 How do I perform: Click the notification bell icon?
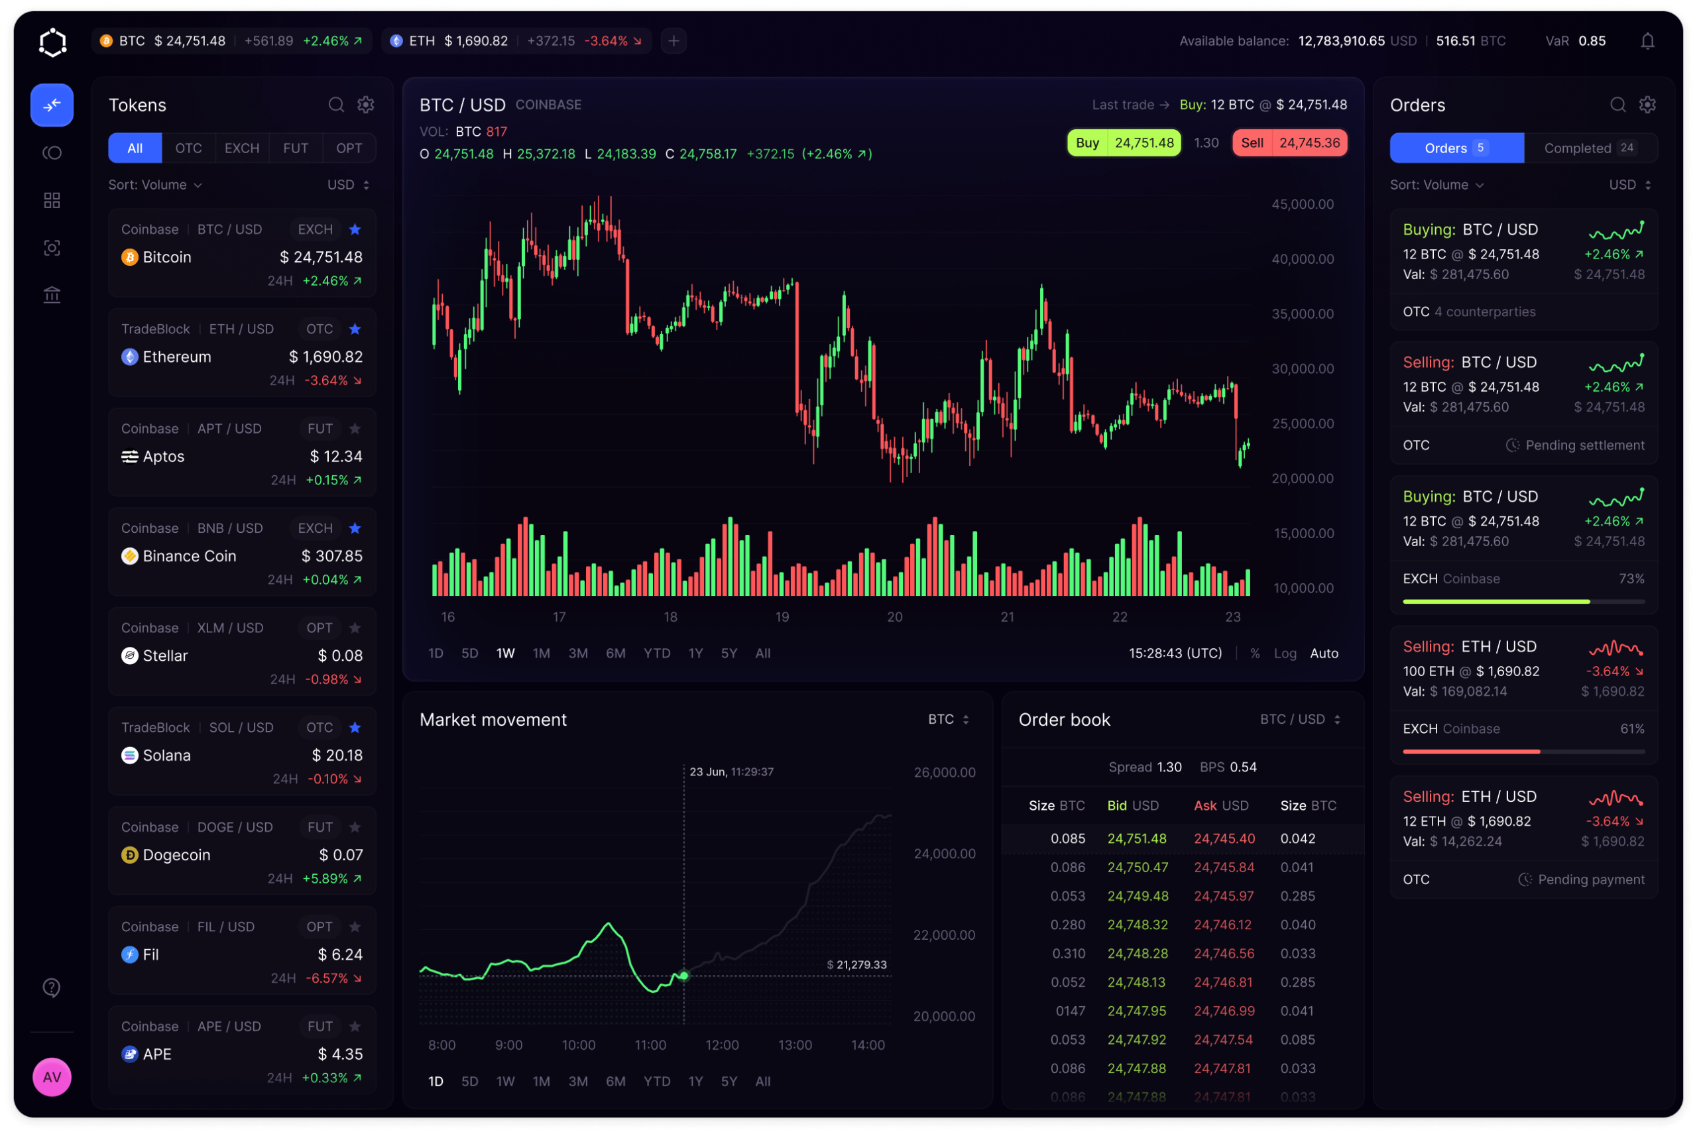pyautogui.click(x=1647, y=41)
